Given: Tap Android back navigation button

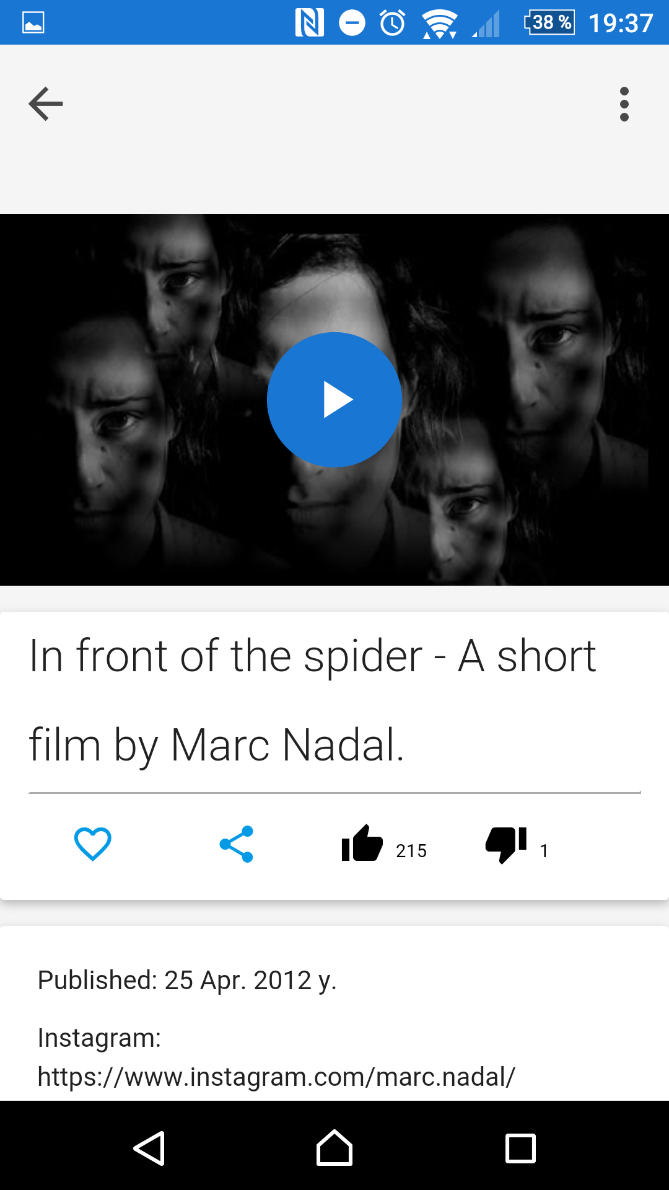Looking at the screenshot, I should point(149,1148).
